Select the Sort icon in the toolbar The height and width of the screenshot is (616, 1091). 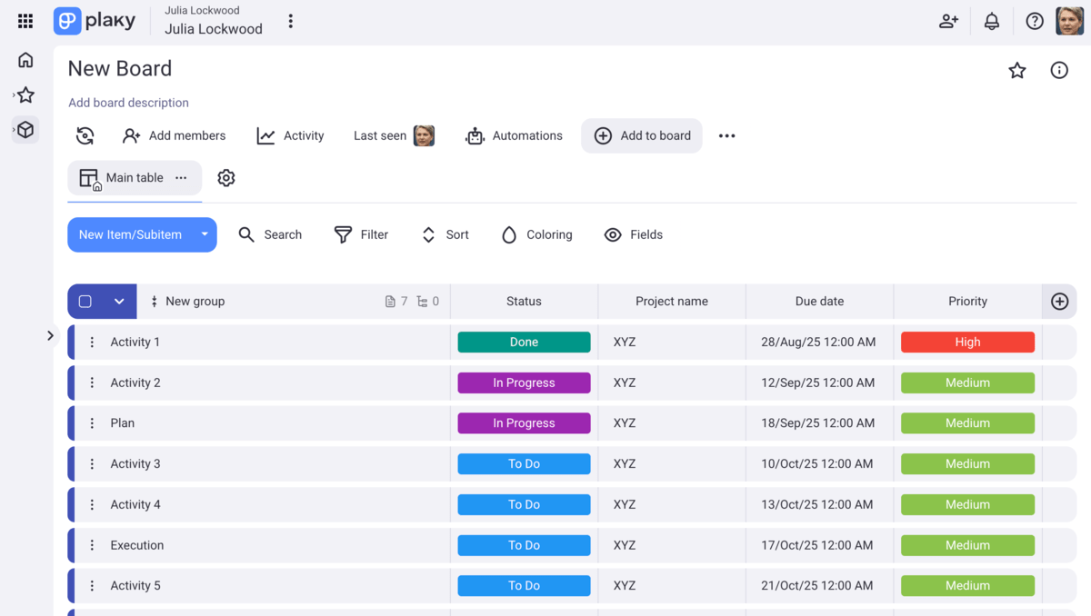(x=427, y=234)
